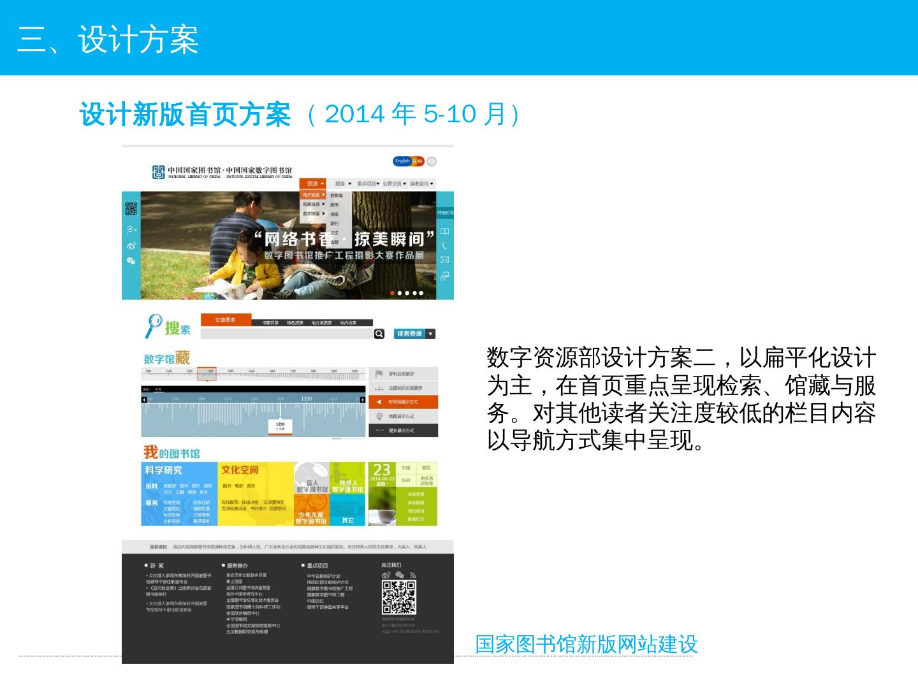The image size is (918, 688).
Task: Click the Weibo icon in banner's left sidebar
Action: [131, 245]
